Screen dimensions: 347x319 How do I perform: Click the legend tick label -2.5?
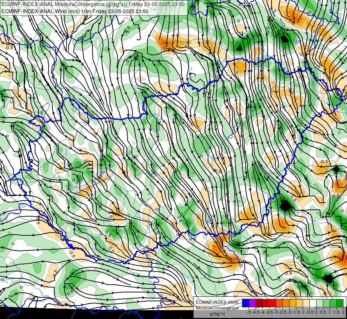point(282,312)
